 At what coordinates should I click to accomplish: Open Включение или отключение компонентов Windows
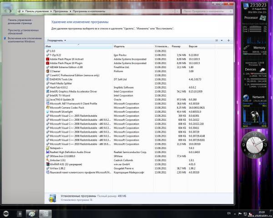25,40
